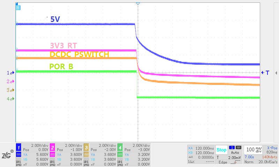The height and width of the screenshot is (167, 279).
Task: Select the channel 1 number badge
Action: pos(19,148)
